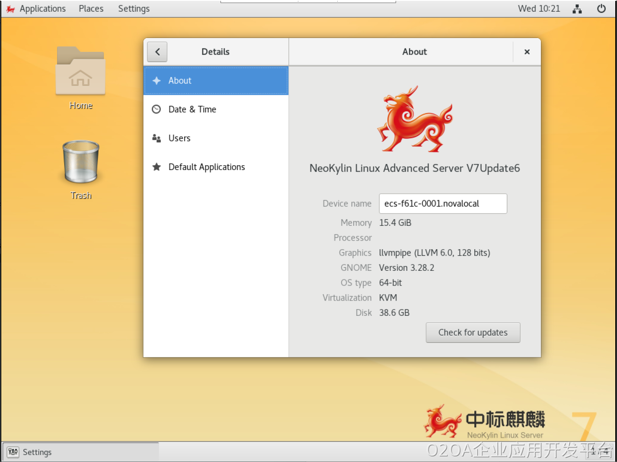Viewport: 617px width, 462px height.
Task: Click the back arrow in Details header
Action: click(157, 52)
